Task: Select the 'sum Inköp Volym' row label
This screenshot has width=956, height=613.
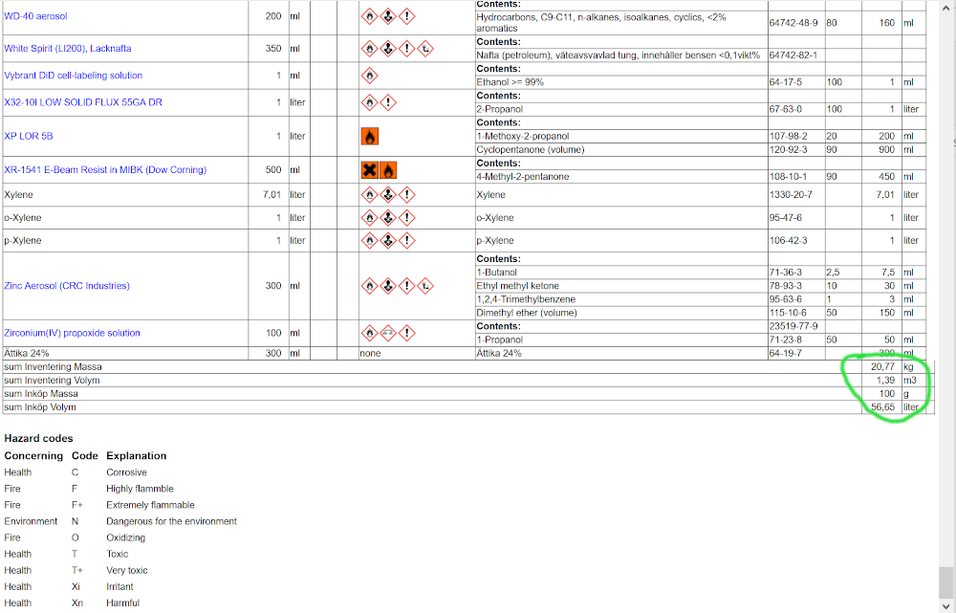Action: tap(39, 407)
